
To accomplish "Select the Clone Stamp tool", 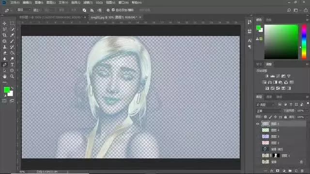I will (x=4, y=47).
